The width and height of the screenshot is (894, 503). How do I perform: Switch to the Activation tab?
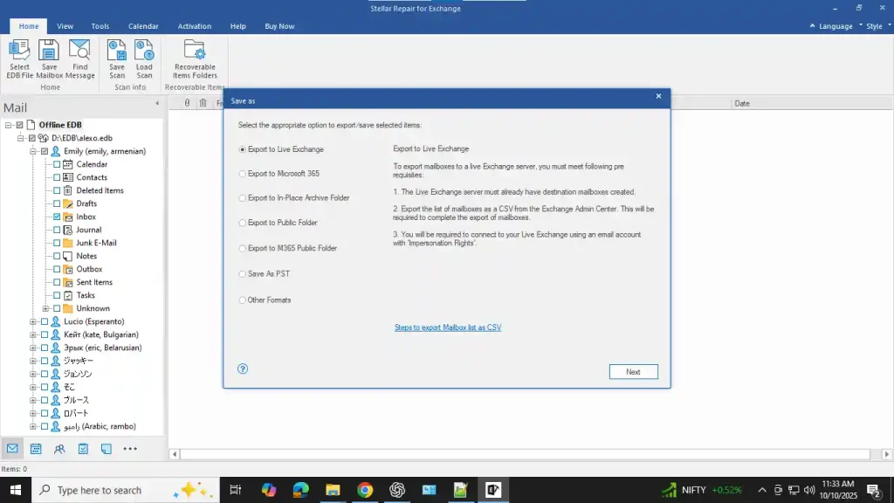coord(195,26)
